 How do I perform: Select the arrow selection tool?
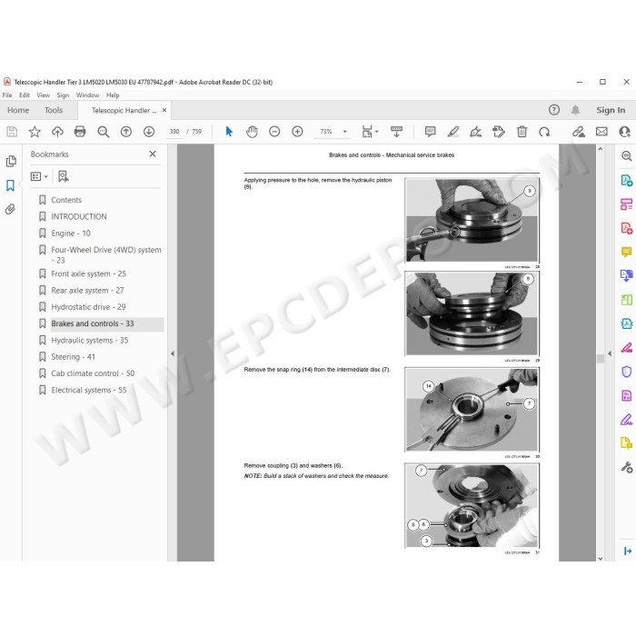[229, 132]
